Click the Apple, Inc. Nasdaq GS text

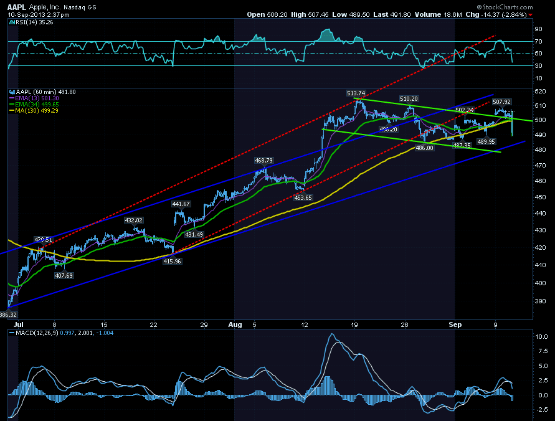click(63, 7)
